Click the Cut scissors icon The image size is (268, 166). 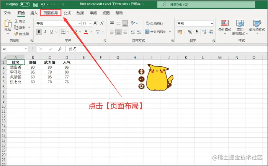(16, 21)
